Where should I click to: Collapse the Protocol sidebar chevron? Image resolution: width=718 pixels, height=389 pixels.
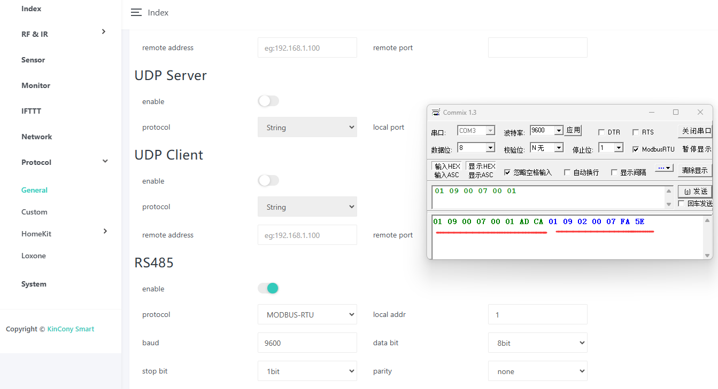(105, 161)
